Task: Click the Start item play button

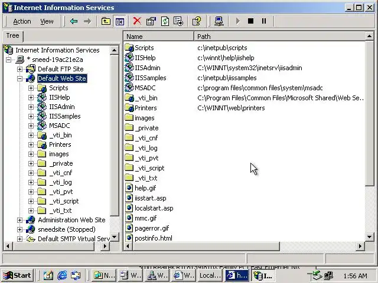Action: point(237,21)
